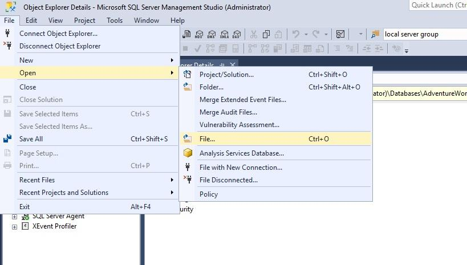Open the Window menu
467x265 pixels.
tap(147, 21)
